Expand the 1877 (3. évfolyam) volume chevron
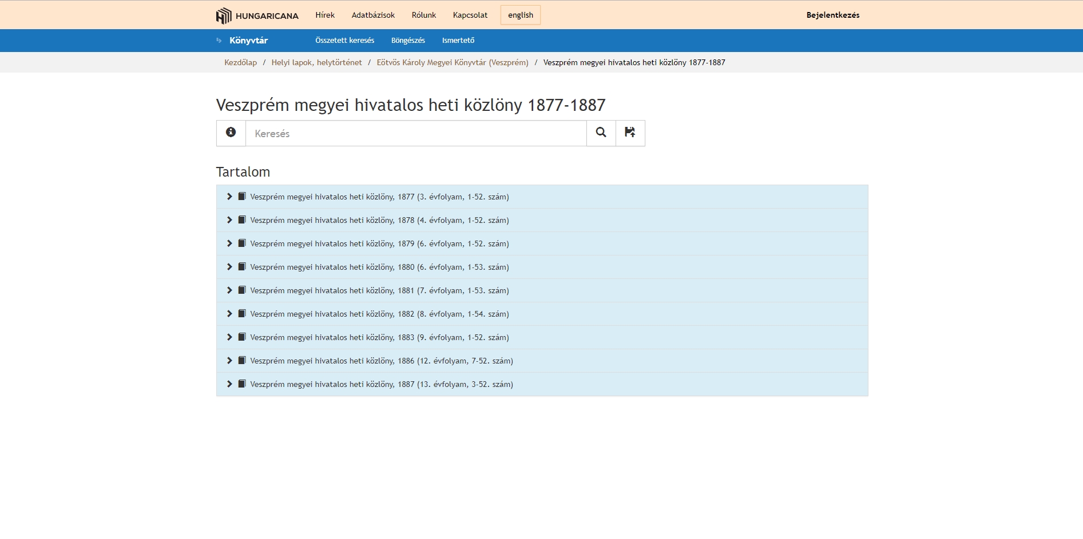The width and height of the screenshot is (1083, 539). (229, 197)
